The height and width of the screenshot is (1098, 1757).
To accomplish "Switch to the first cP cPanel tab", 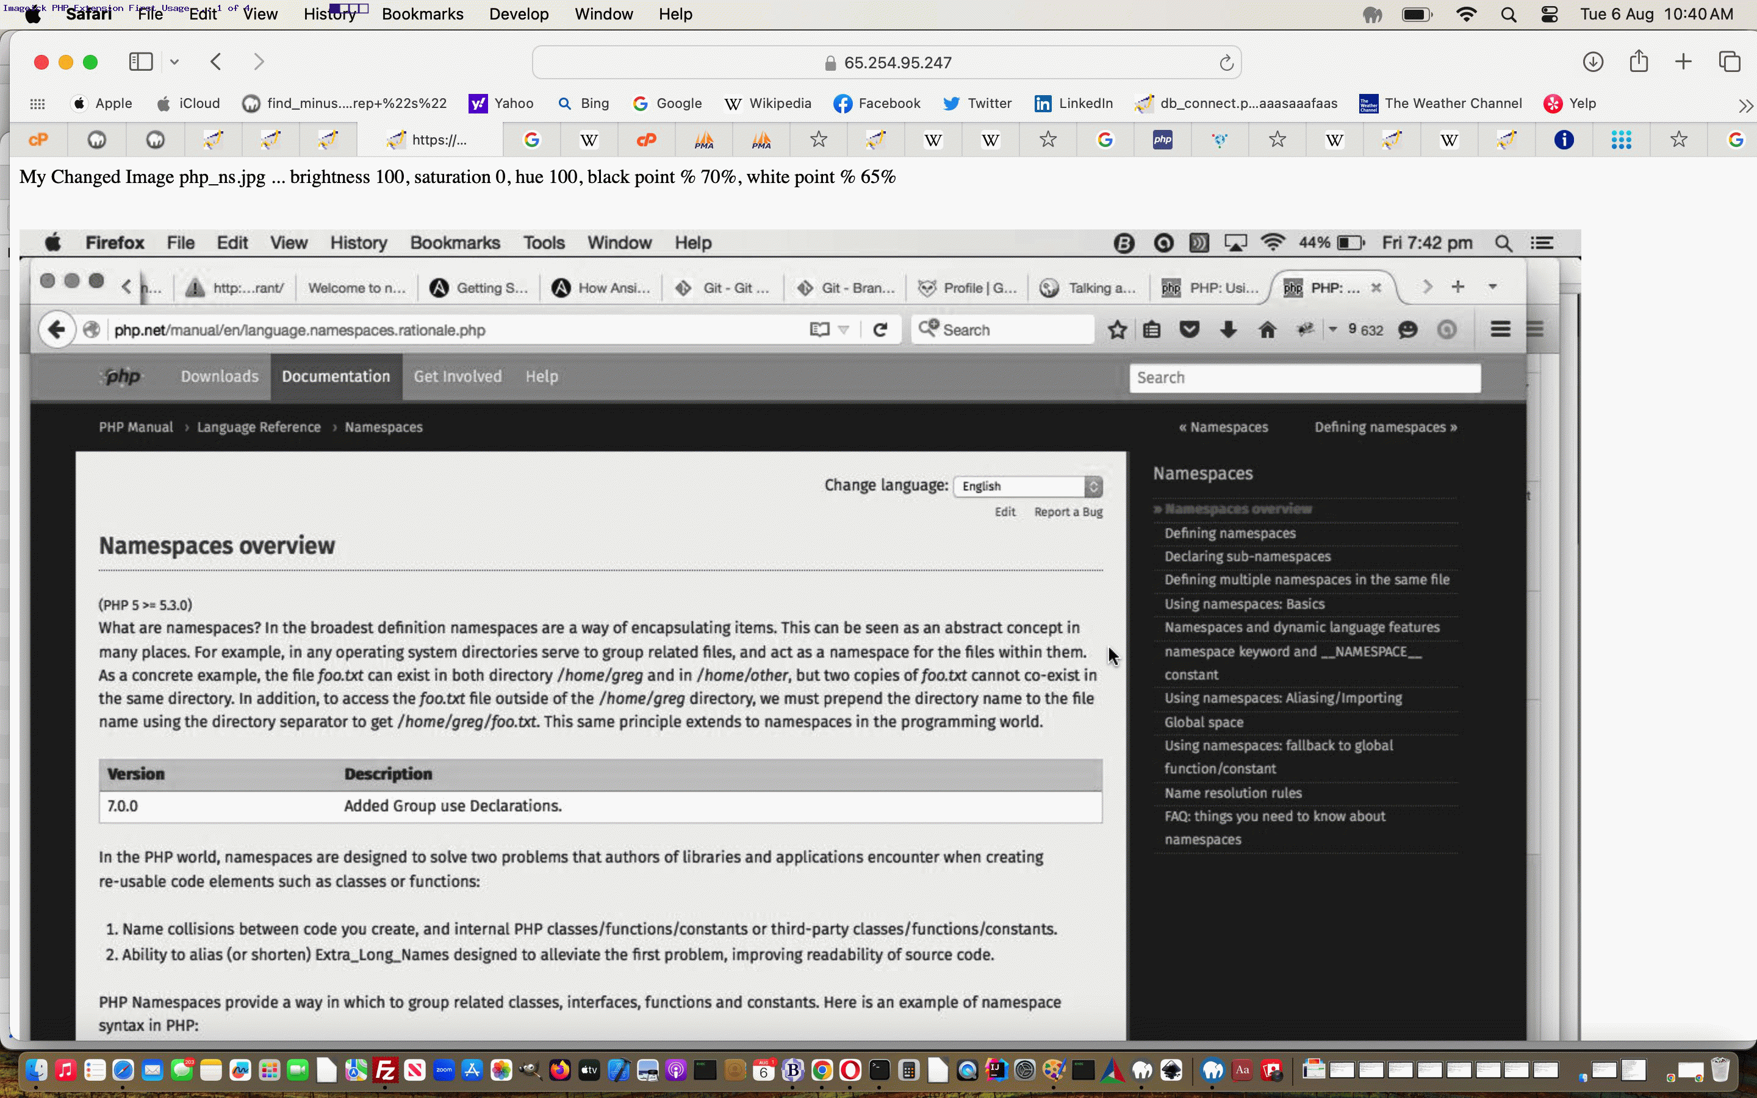I will click(x=38, y=140).
